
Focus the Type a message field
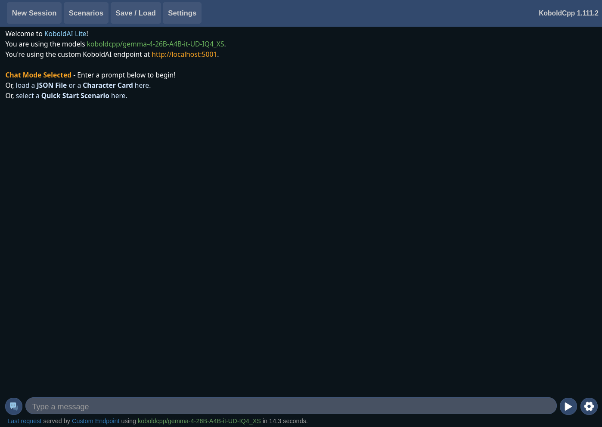coord(291,406)
